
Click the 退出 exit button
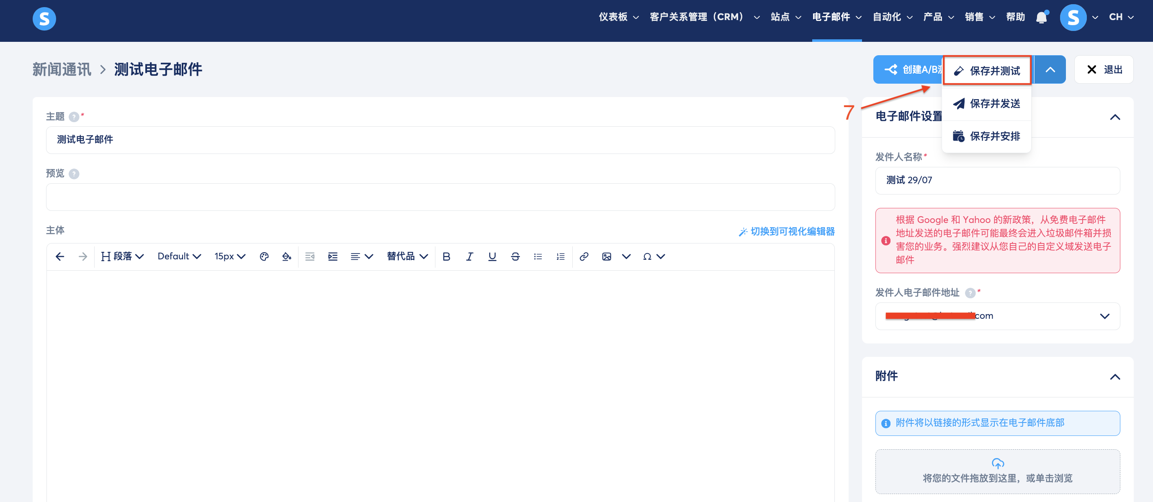pyautogui.click(x=1103, y=69)
